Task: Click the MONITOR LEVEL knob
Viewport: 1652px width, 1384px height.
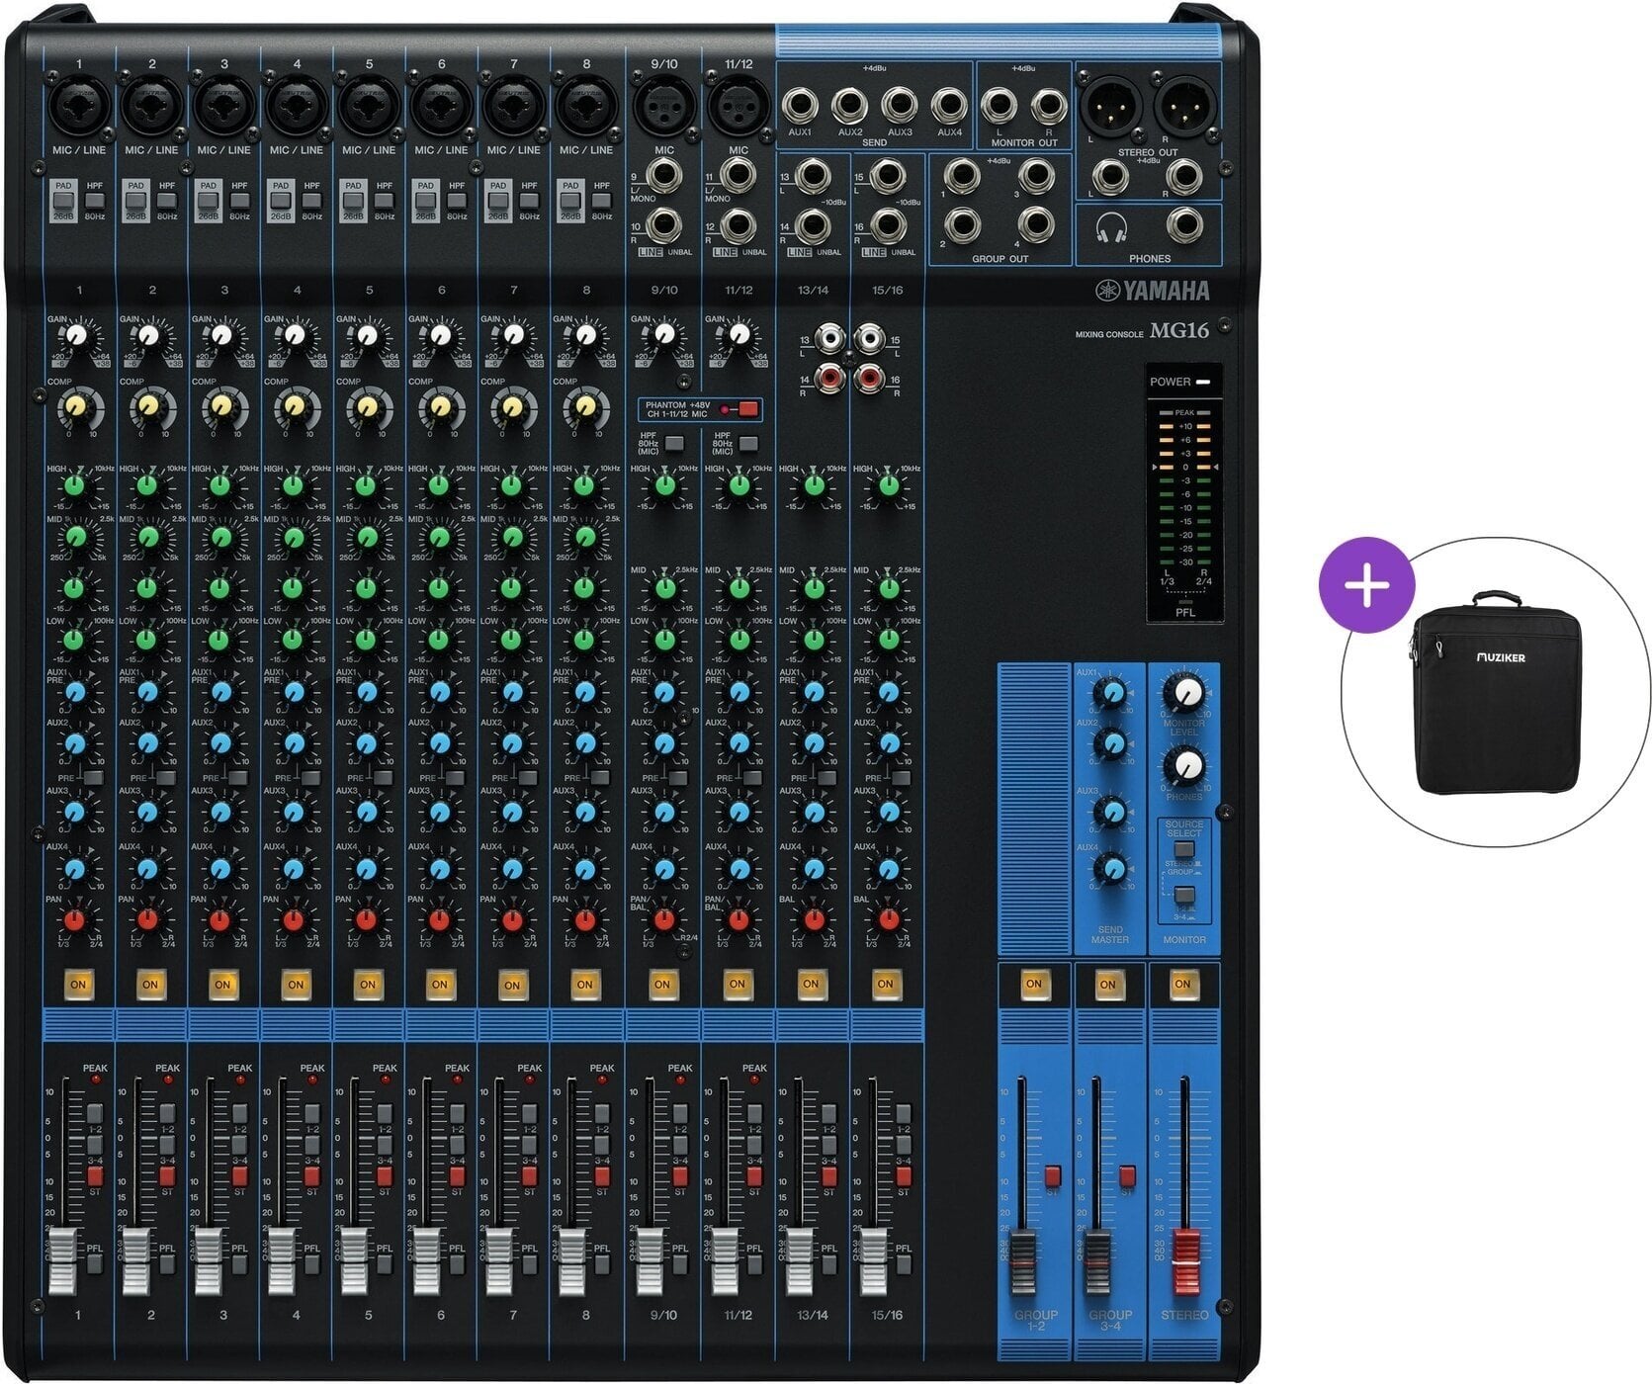Action: (1183, 691)
